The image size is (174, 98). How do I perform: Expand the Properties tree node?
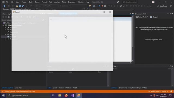point(5,27)
